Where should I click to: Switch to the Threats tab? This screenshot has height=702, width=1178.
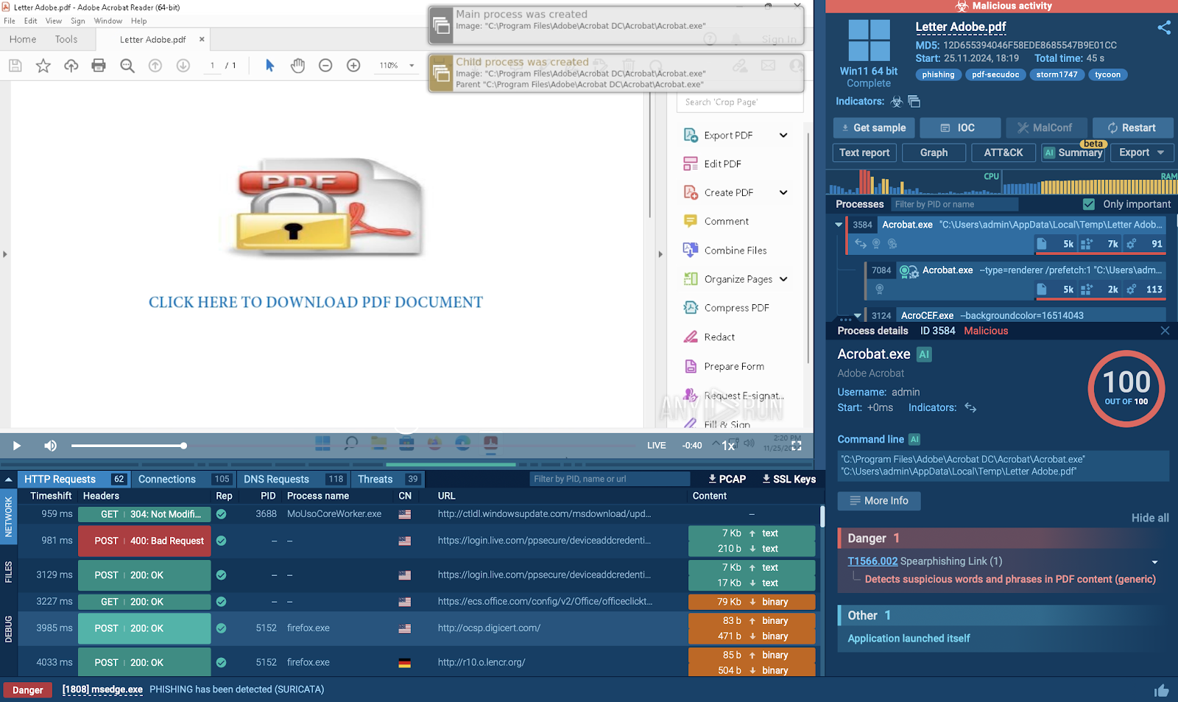coord(388,479)
